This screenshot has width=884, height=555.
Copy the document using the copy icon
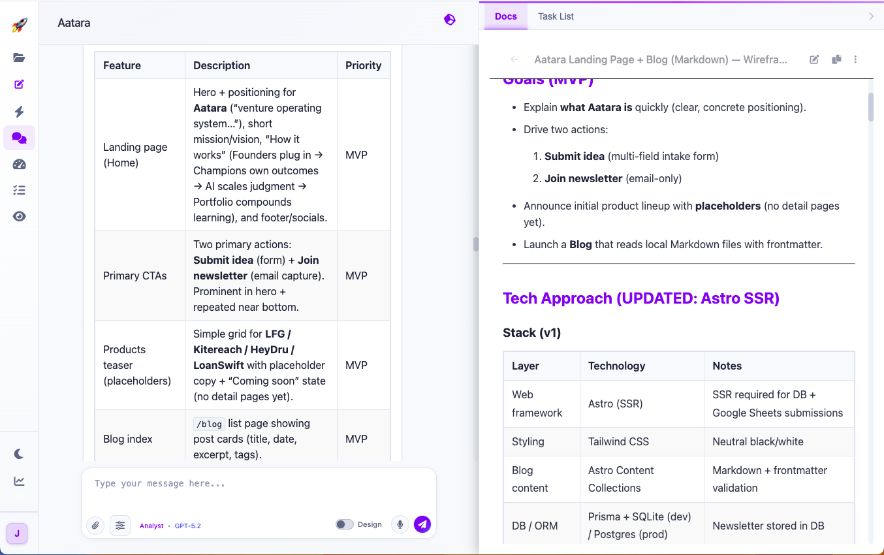(836, 59)
